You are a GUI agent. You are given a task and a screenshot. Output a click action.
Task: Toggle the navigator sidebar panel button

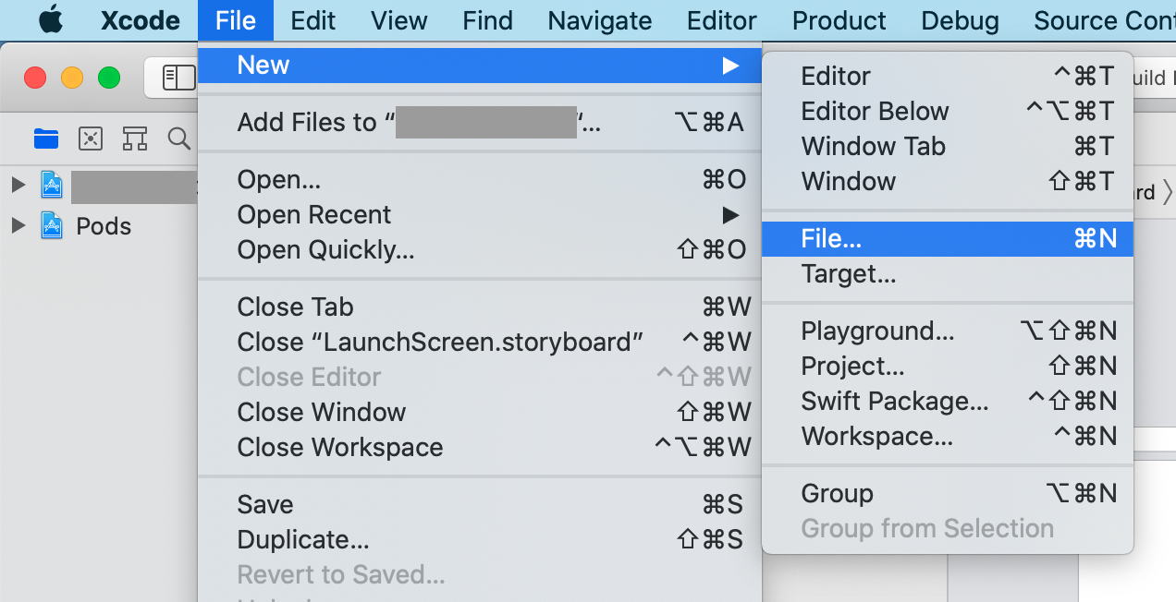point(178,78)
